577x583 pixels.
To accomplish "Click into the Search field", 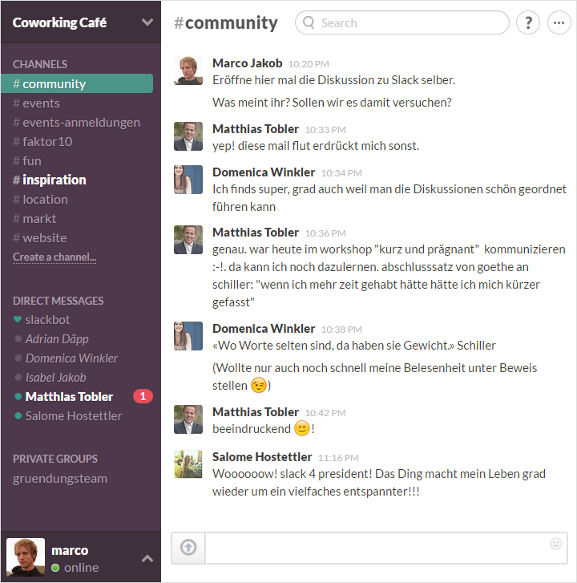I will pos(402,22).
